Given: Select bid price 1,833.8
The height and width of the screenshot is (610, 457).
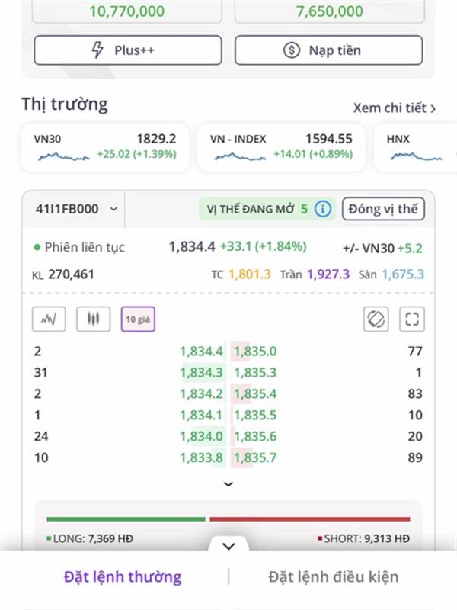Looking at the screenshot, I should point(201,457).
